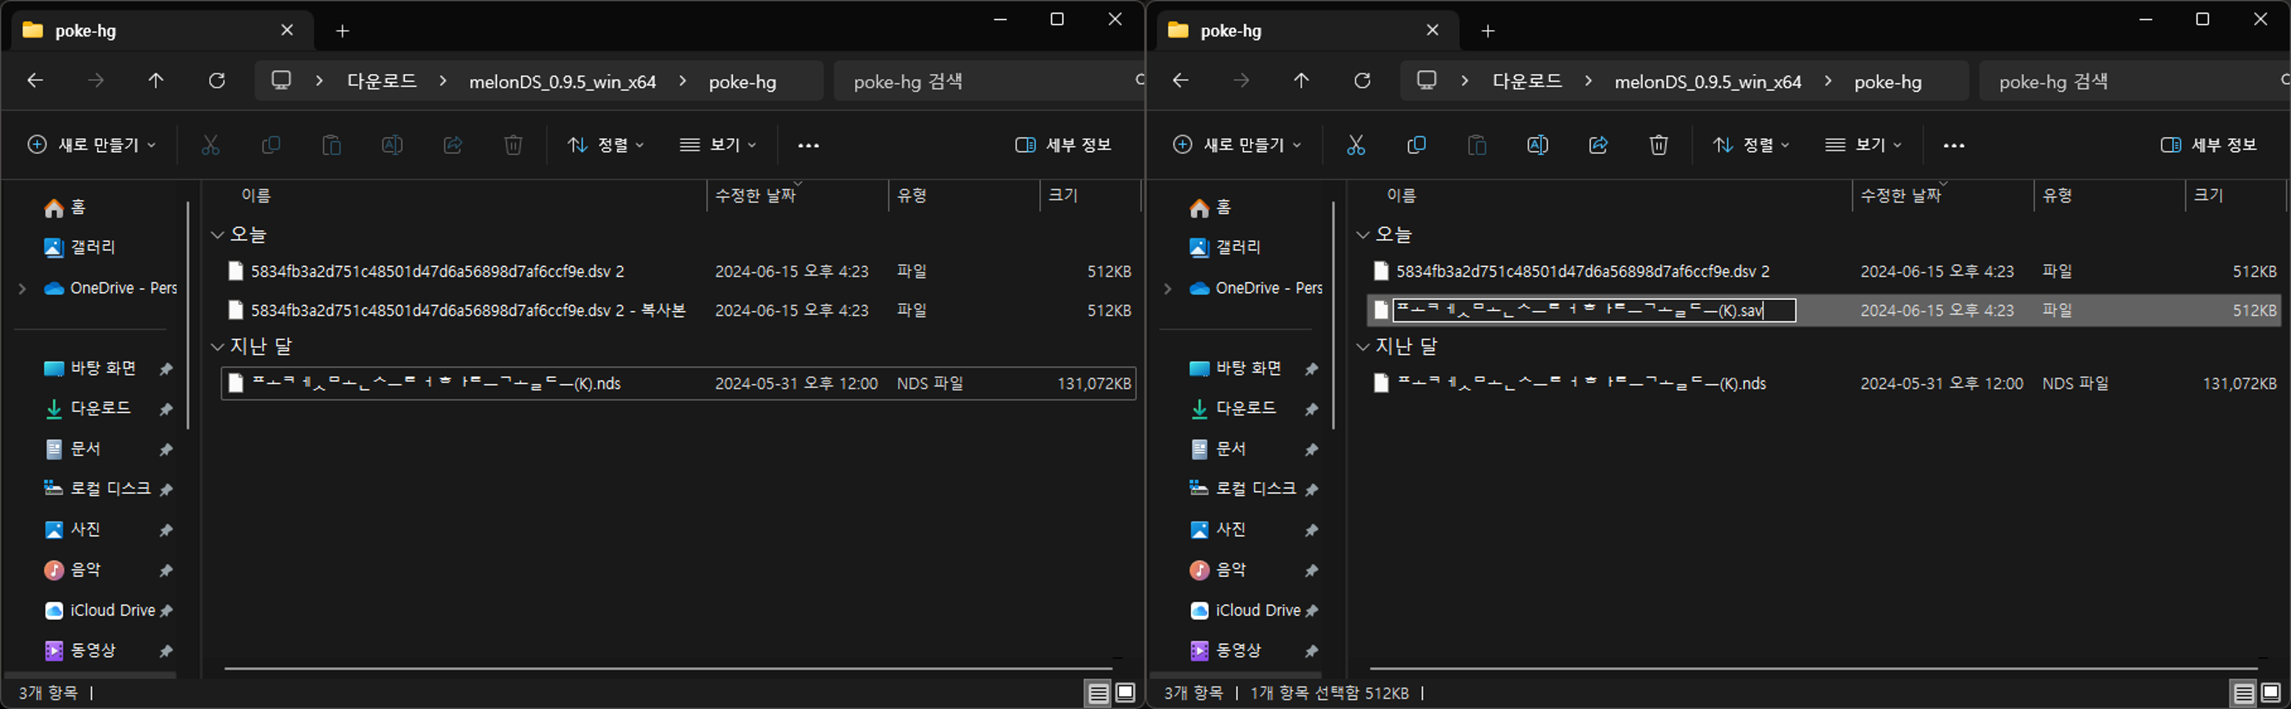Click the Share icon in the right window toolbar
This screenshot has width=2291, height=709.
1598,145
